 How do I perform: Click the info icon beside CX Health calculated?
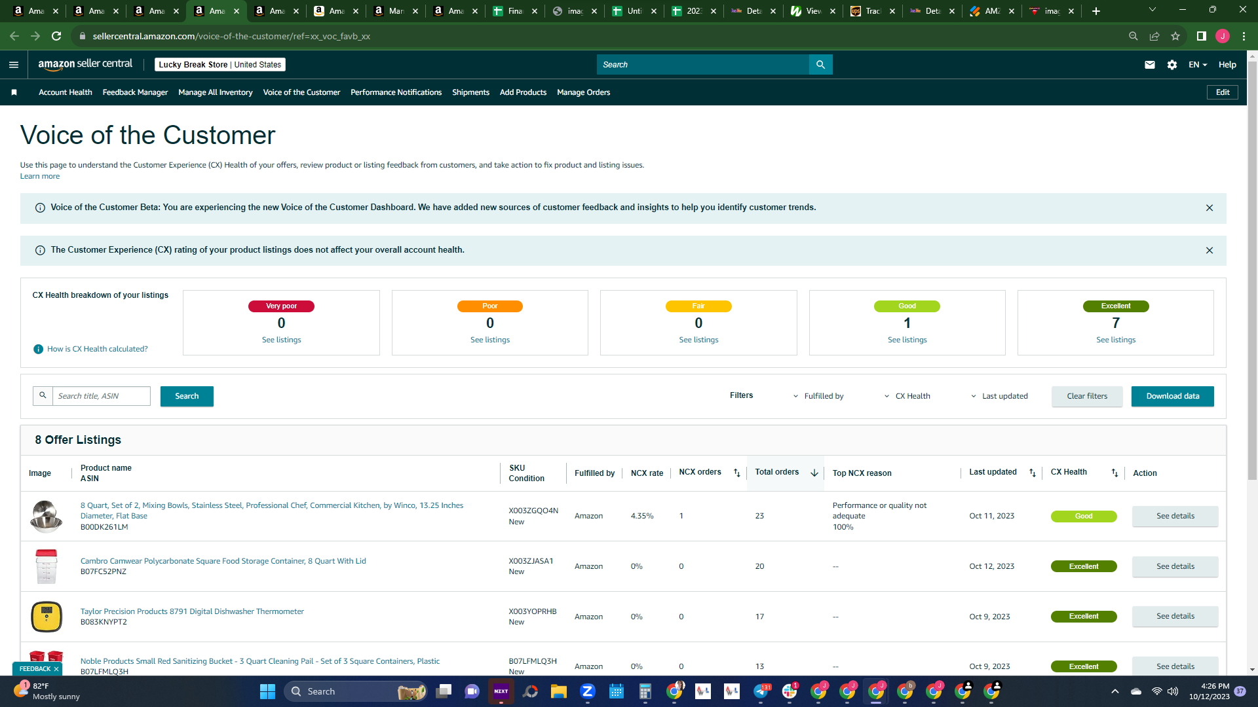click(x=38, y=349)
